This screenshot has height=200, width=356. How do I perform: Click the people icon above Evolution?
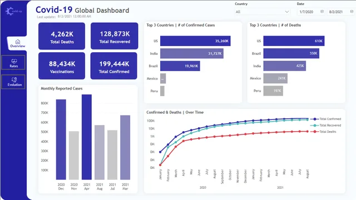(14, 79)
